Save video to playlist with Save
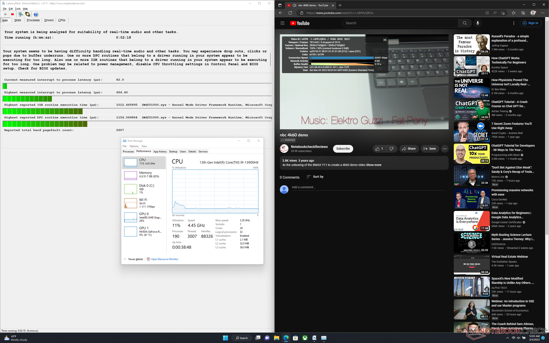This screenshot has height=343, width=549. coord(429,149)
